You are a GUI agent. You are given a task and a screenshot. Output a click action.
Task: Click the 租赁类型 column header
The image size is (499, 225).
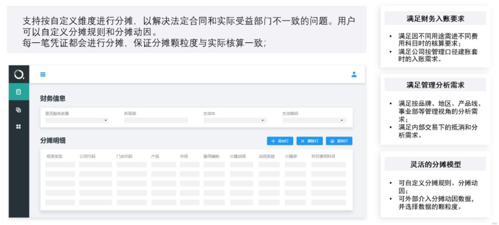pyautogui.click(x=54, y=156)
